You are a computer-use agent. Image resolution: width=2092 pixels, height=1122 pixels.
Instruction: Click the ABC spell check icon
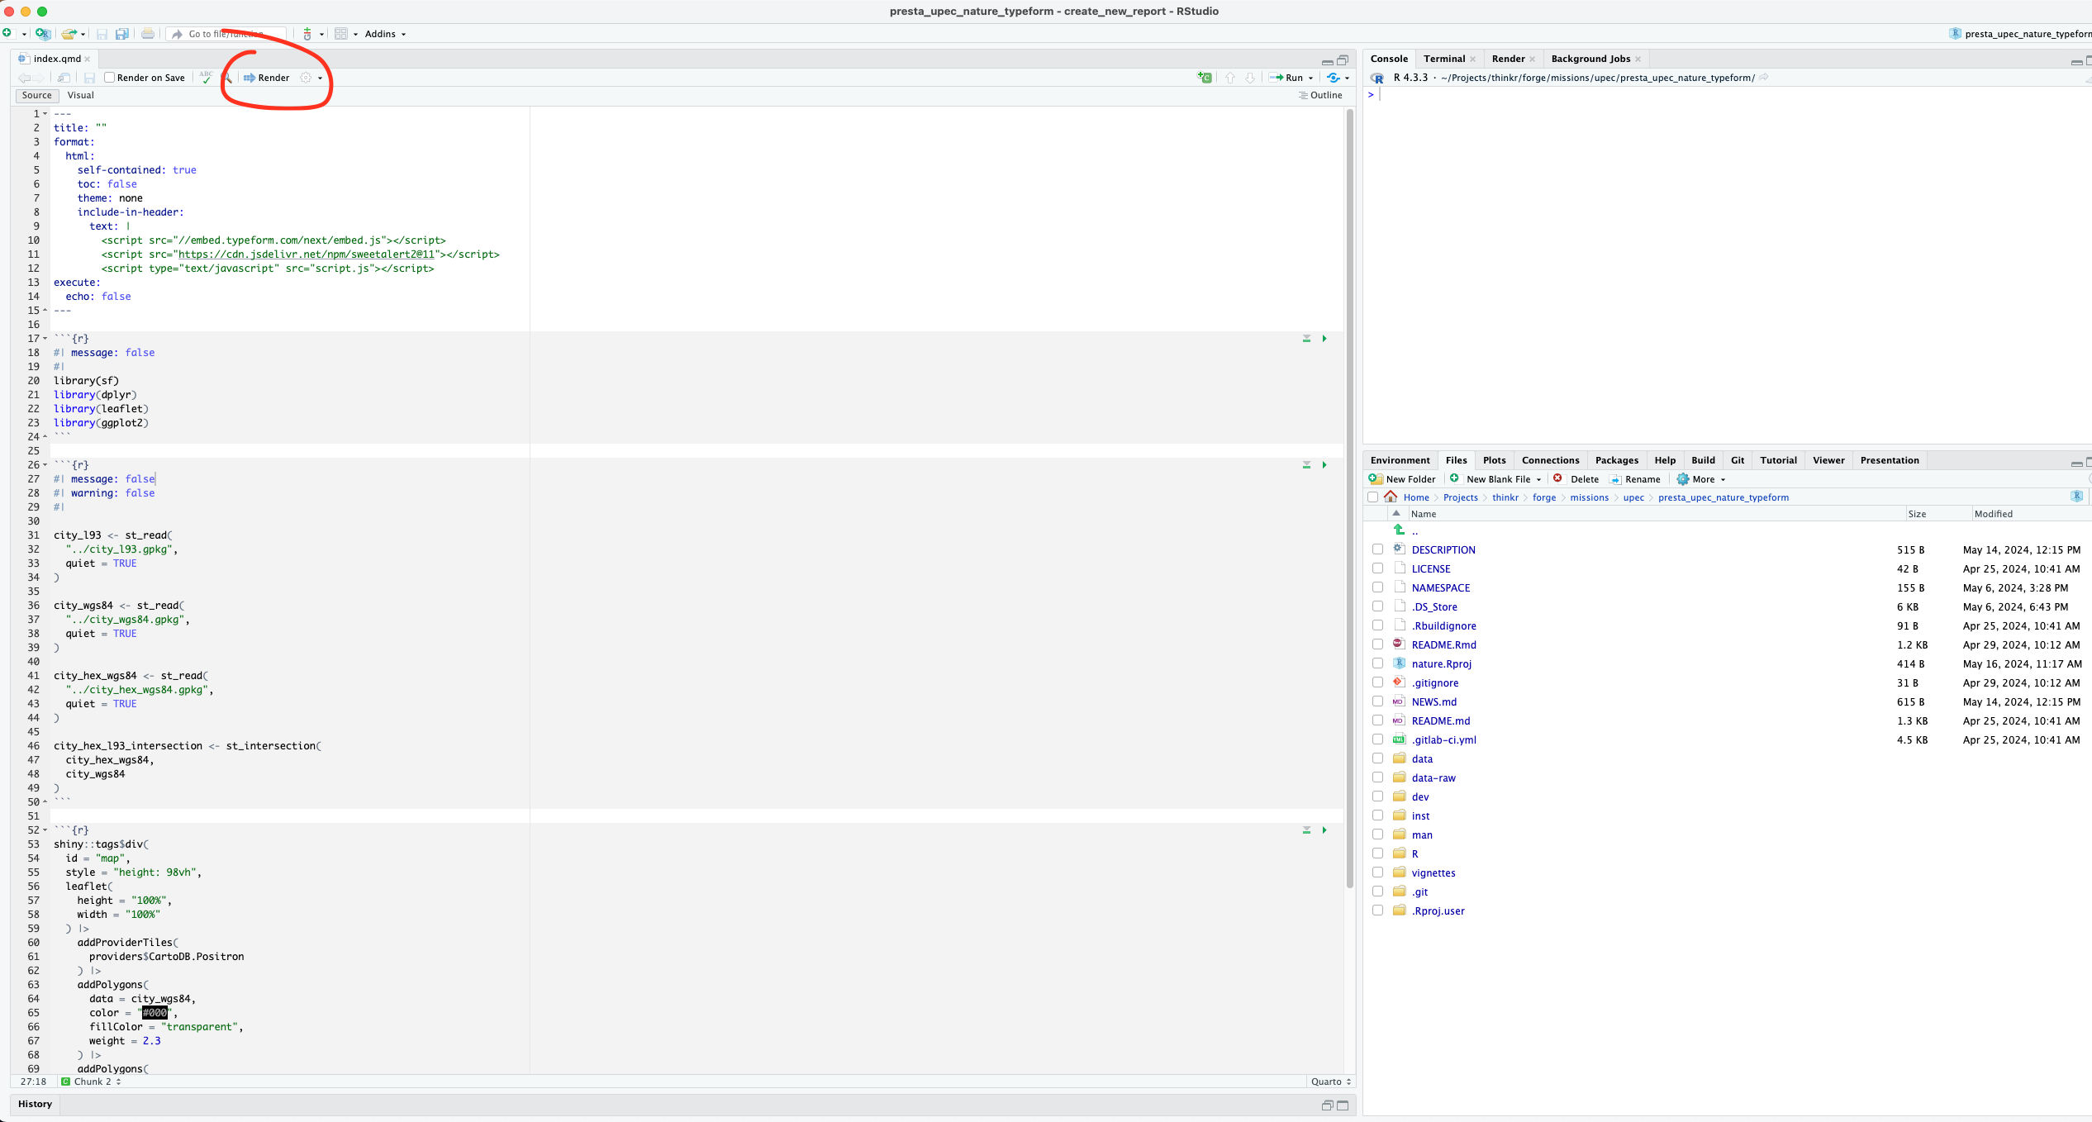click(206, 78)
